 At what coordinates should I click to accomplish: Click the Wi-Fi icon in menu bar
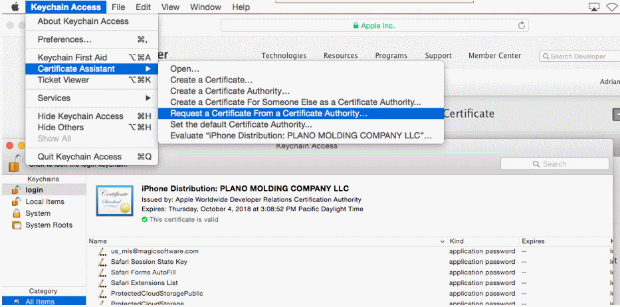tap(613, 7)
